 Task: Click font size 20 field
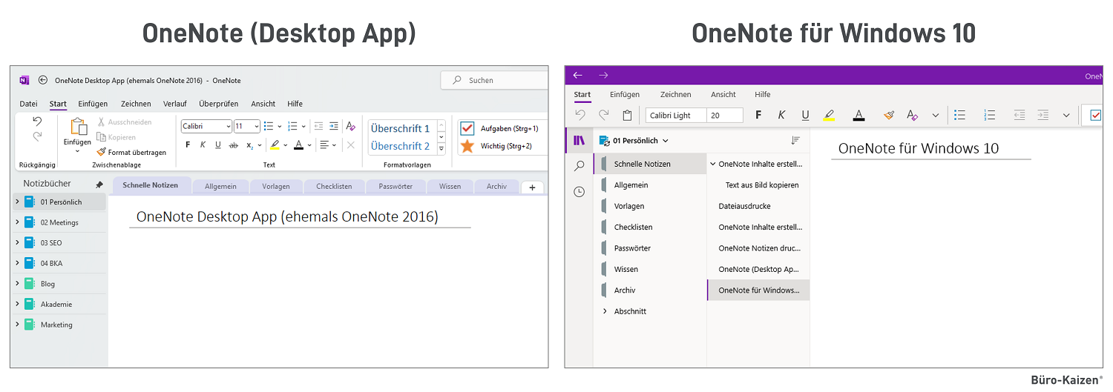724,116
